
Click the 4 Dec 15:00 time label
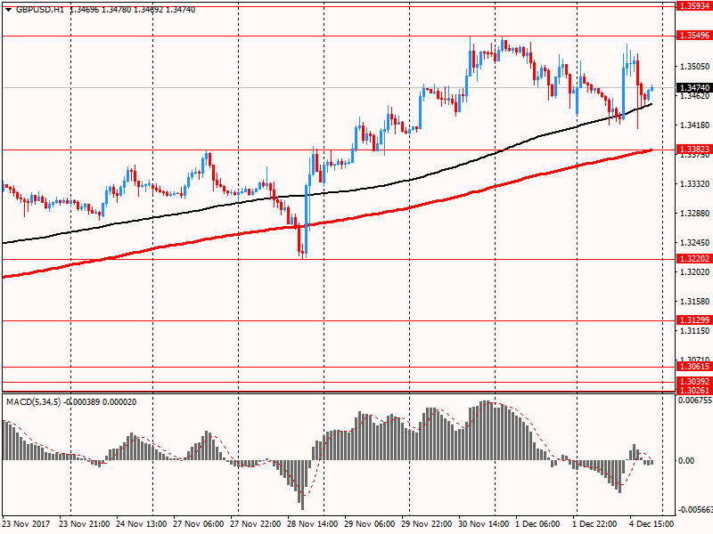click(x=652, y=524)
